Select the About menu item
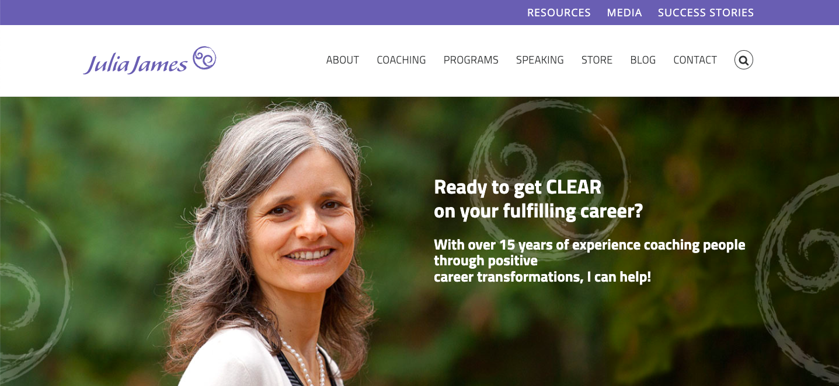The height and width of the screenshot is (386, 839). click(342, 60)
